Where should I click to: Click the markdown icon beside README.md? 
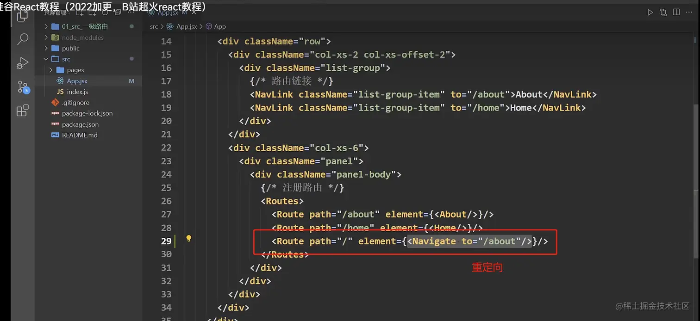click(x=55, y=135)
